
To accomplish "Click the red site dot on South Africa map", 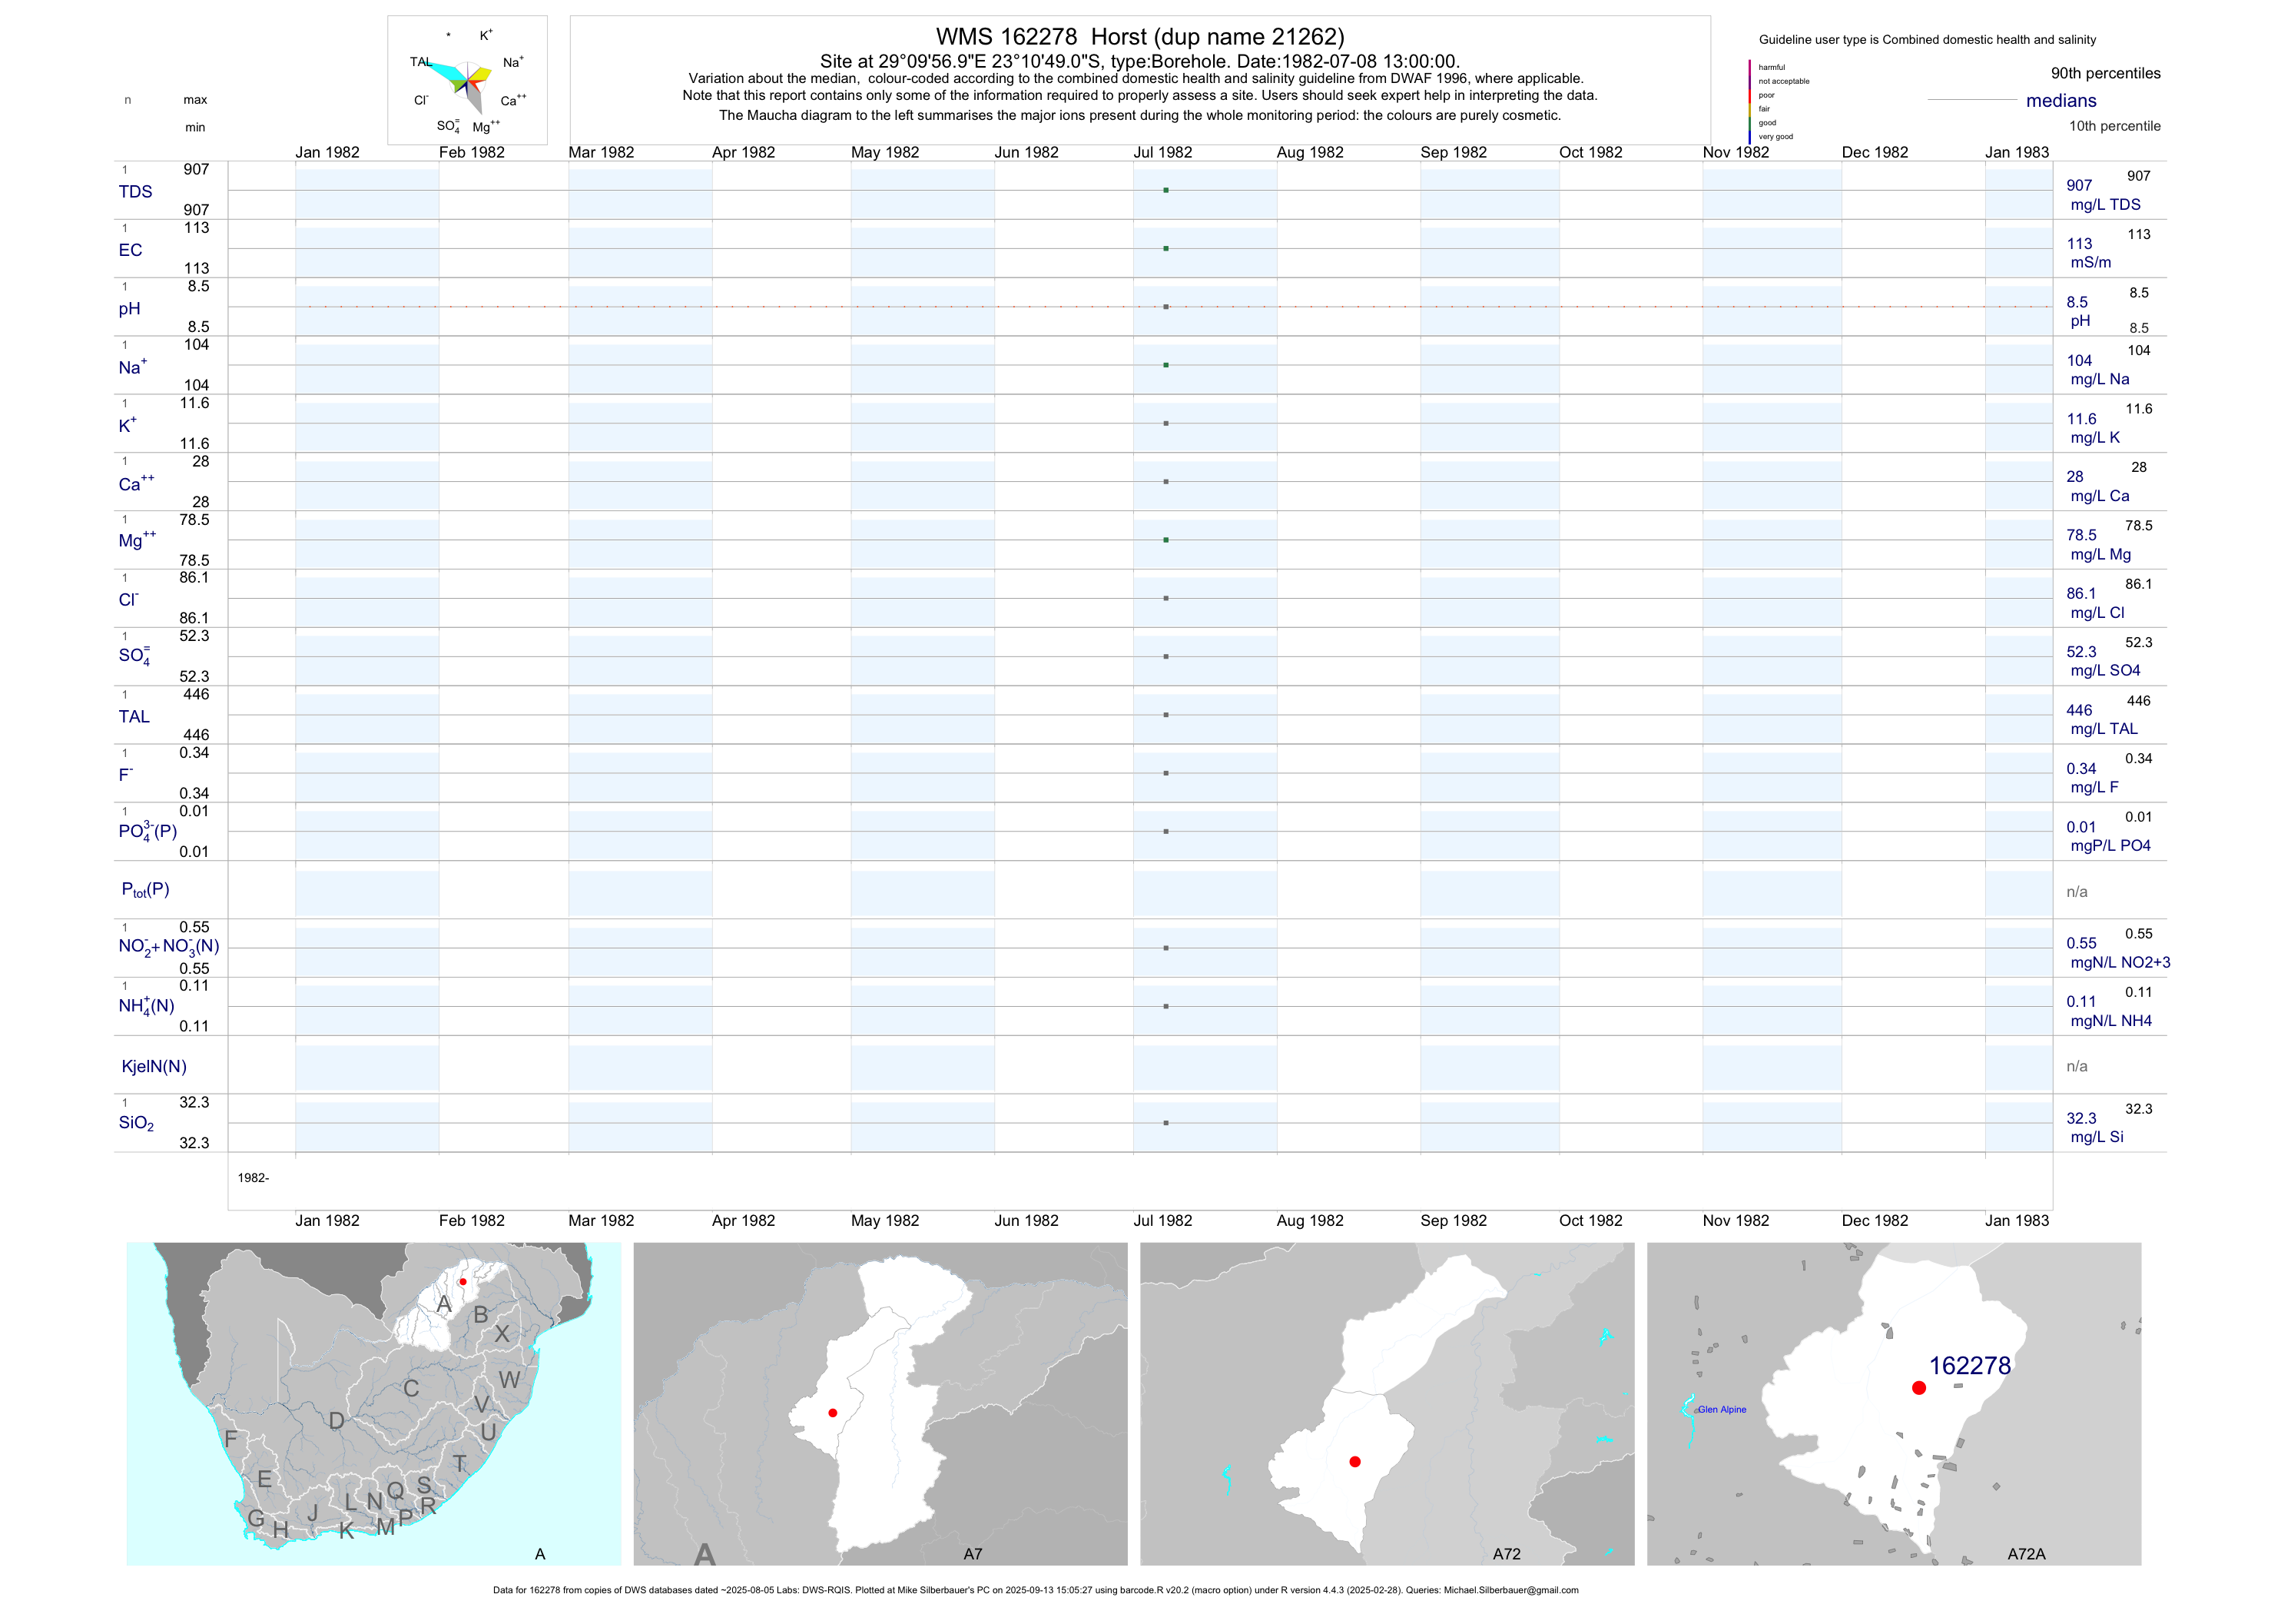I will [x=463, y=1282].
